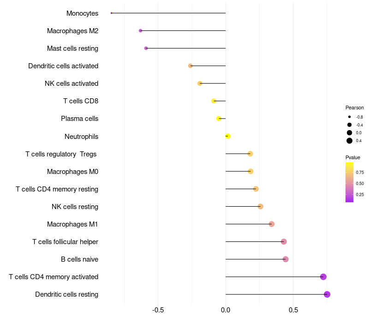
Task: Select T cells CD4 memory activated dot
Action: tap(323, 277)
